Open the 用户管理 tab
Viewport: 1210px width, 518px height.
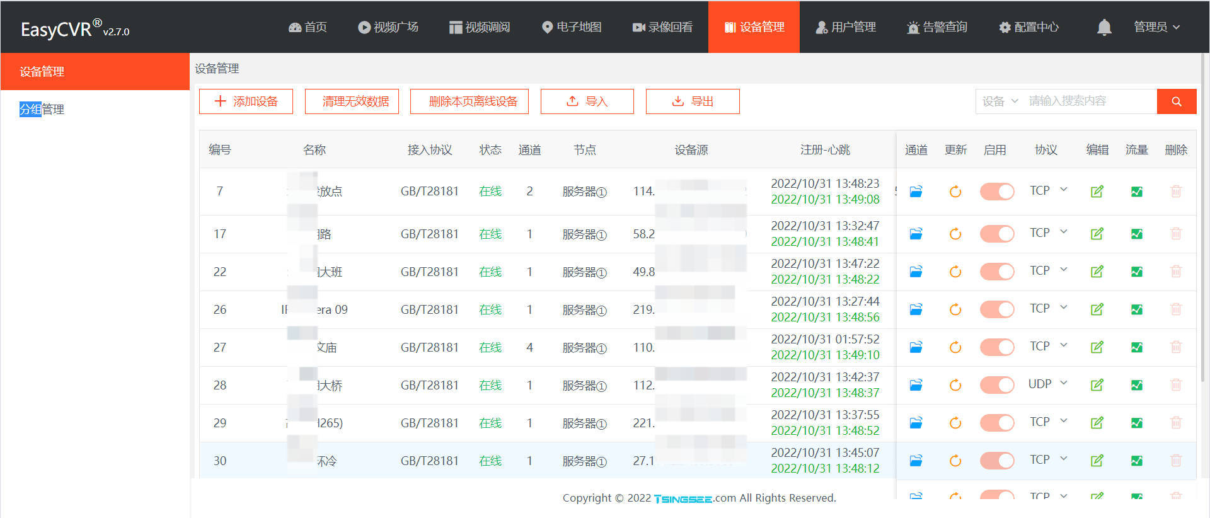click(846, 27)
